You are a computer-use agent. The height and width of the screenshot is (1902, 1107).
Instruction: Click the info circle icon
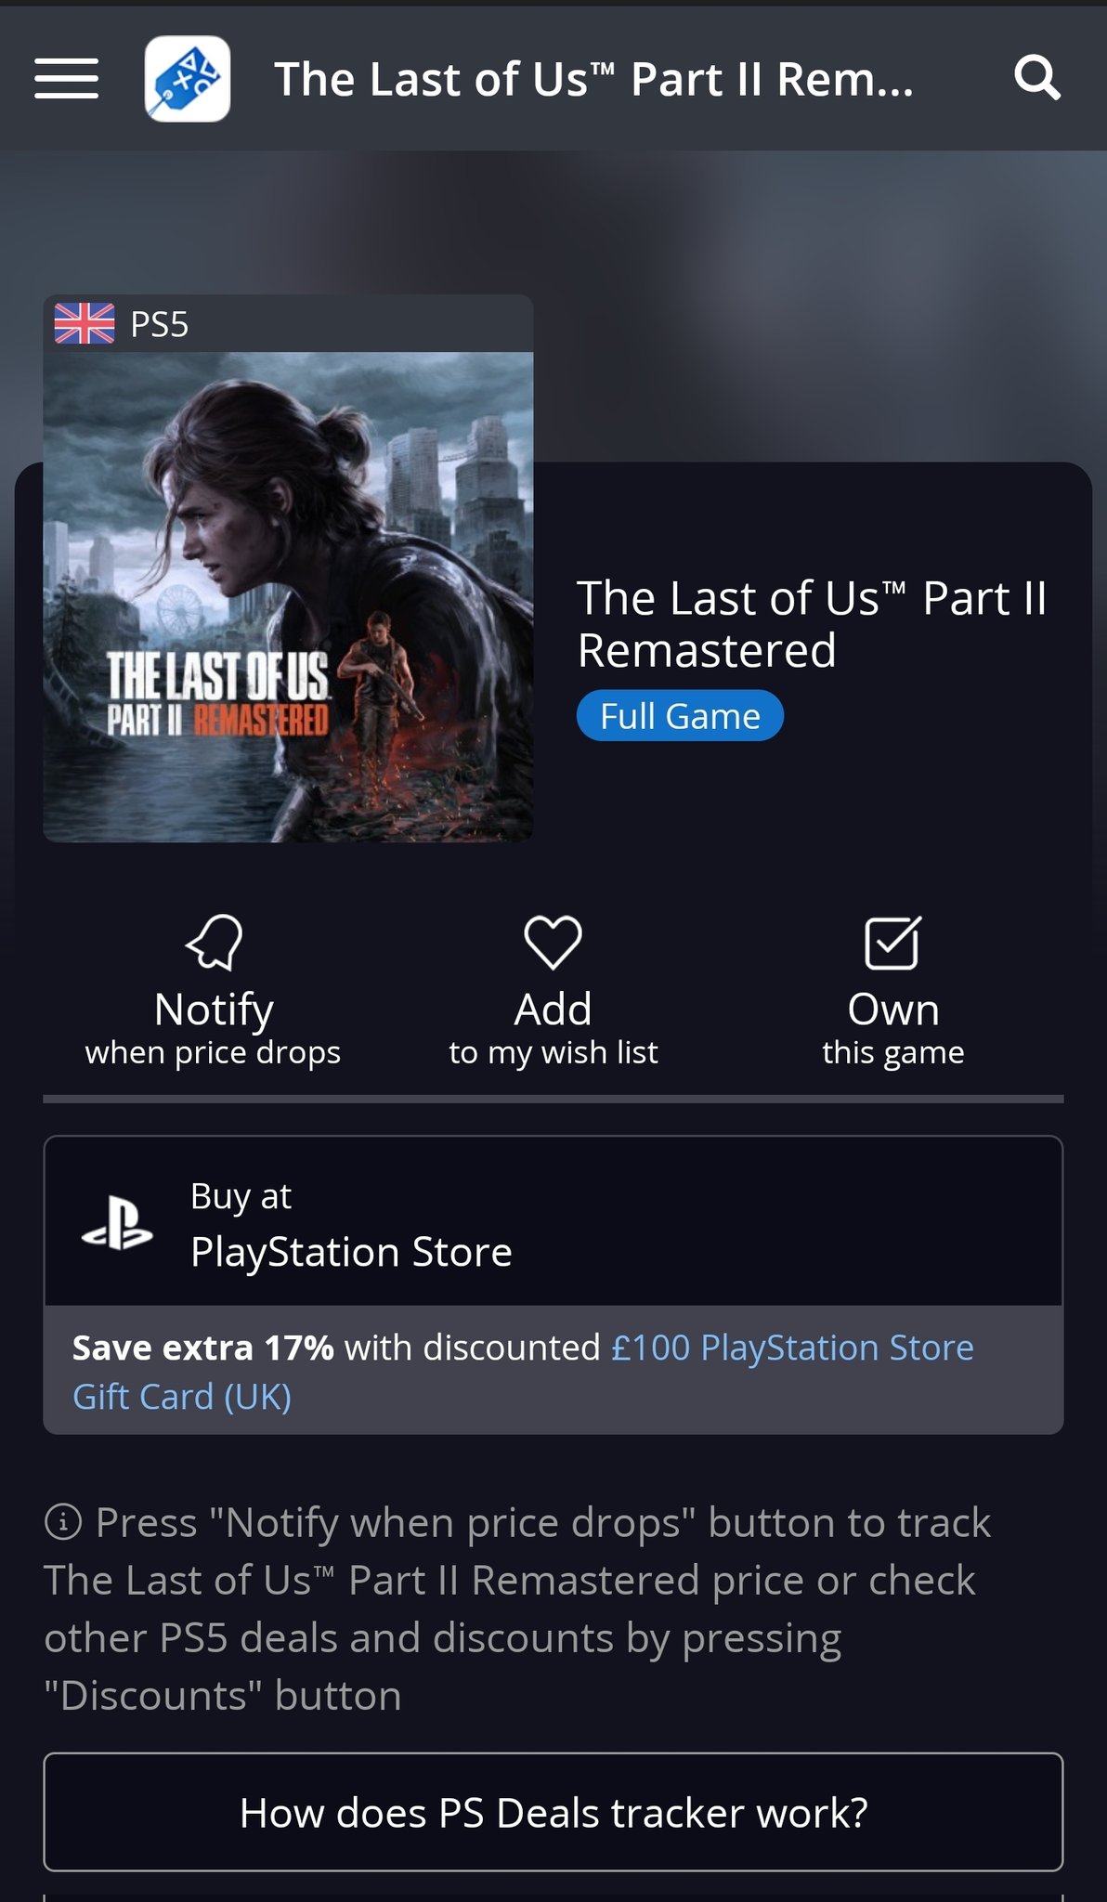[63, 1522]
